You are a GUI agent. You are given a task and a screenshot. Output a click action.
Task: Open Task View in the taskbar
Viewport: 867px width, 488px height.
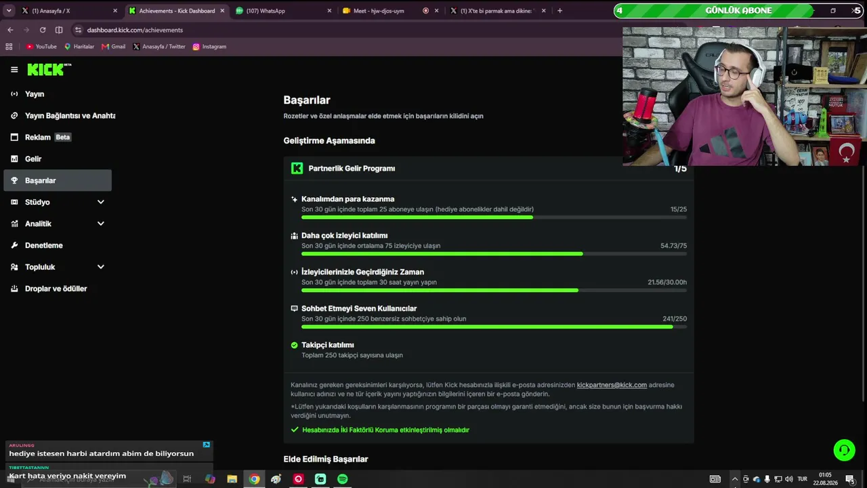tap(187, 479)
